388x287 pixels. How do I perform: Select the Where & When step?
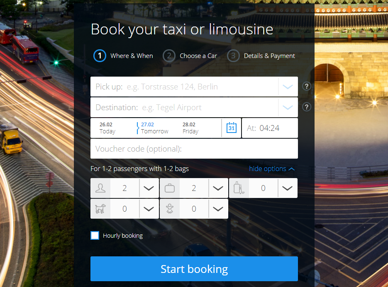click(132, 56)
